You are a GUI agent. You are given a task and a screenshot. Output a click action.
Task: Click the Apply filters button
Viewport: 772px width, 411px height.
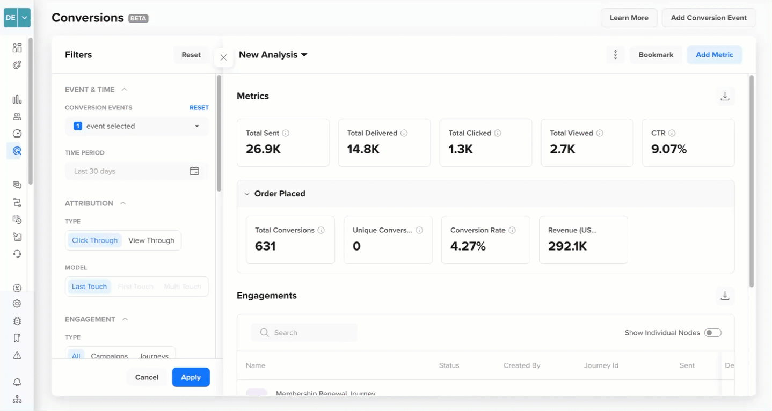pyautogui.click(x=191, y=377)
